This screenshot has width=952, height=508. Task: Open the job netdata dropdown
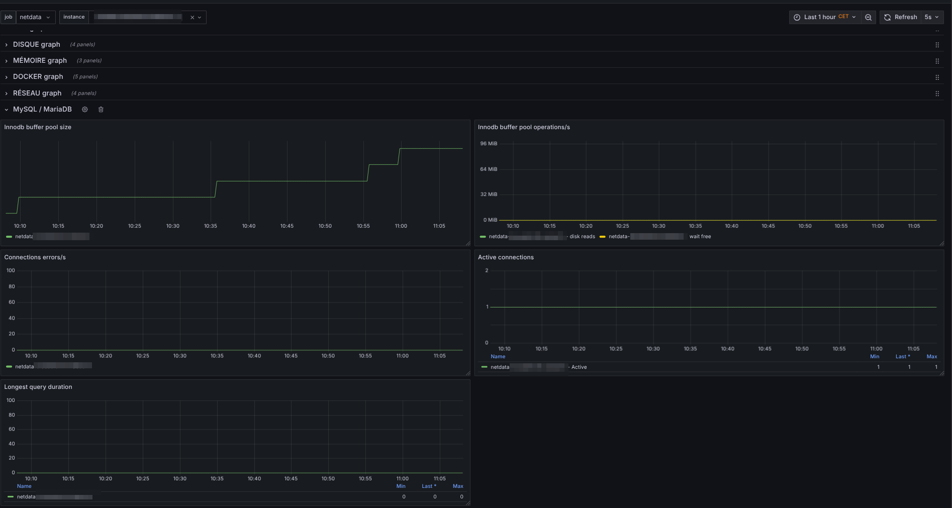pyautogui.click(x=35, y=17)
